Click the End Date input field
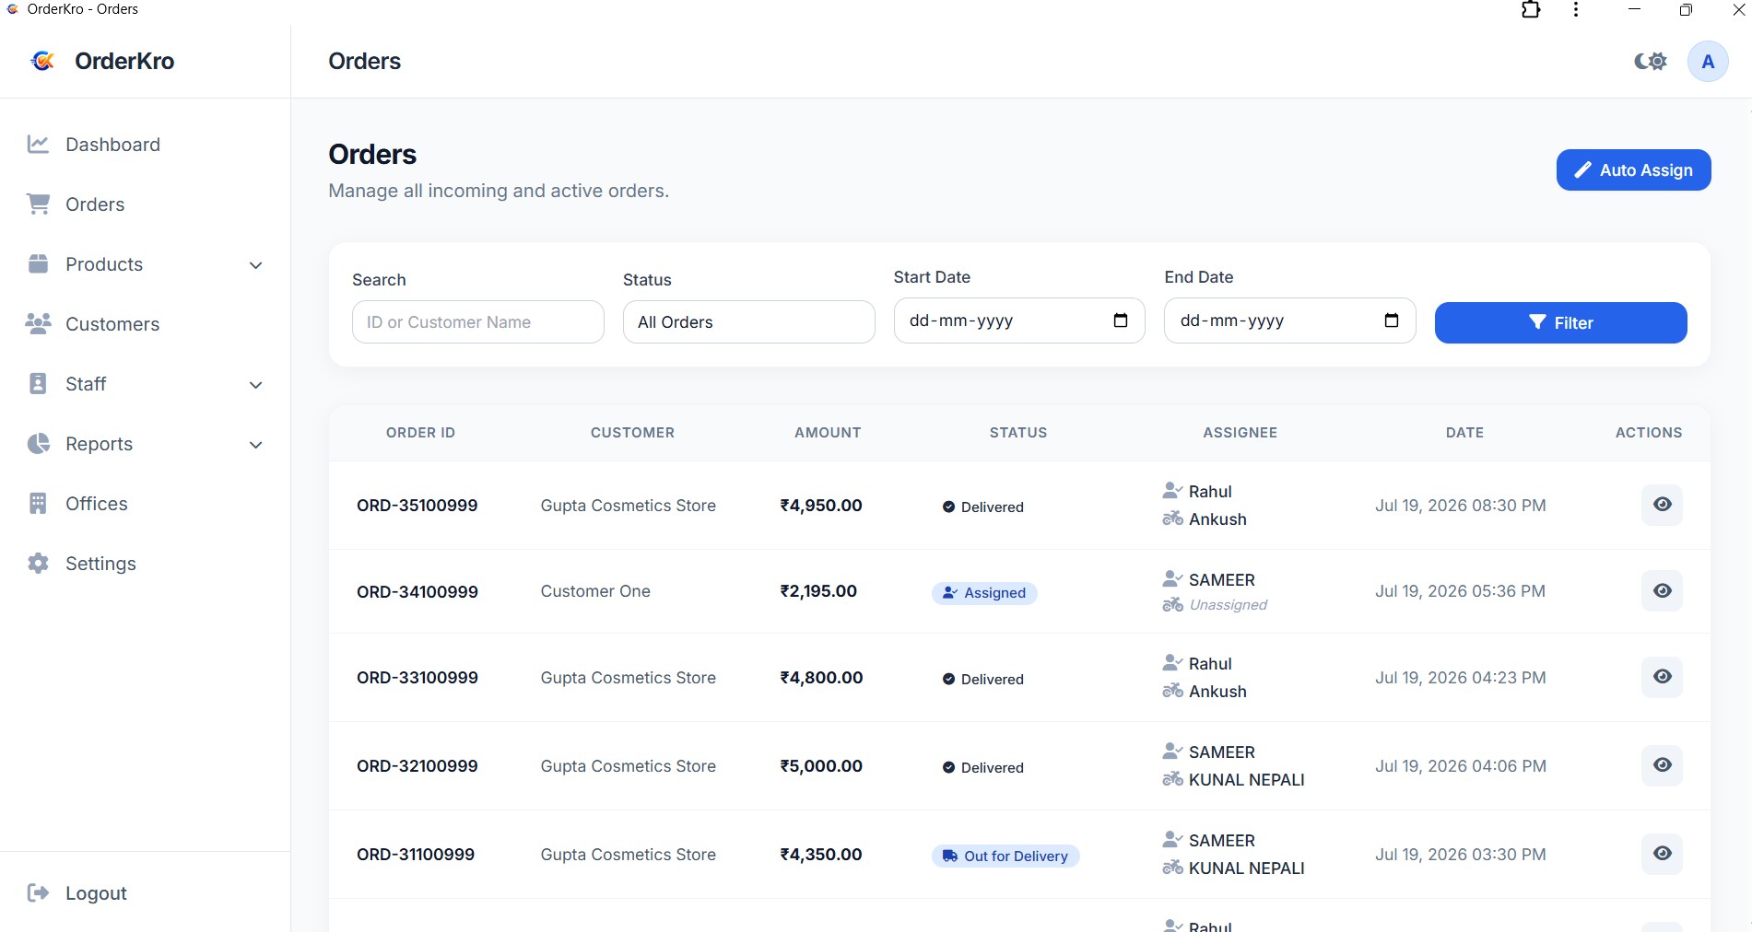This screenshot has height=932, width=1752. pyautogui.click(x=1289, y=320)
